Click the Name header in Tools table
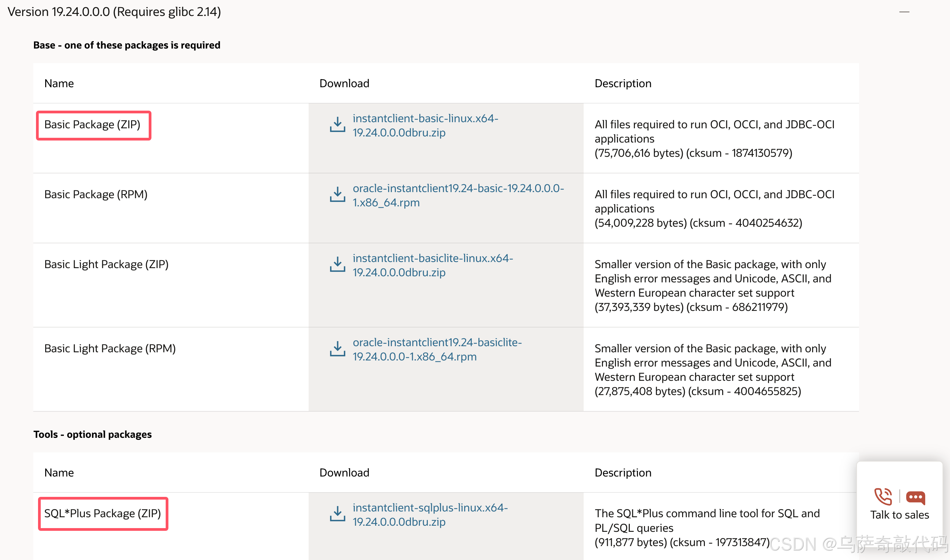 coord(59,472)
